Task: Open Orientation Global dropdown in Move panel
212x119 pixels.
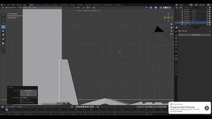Action: (x=28, y=98)
